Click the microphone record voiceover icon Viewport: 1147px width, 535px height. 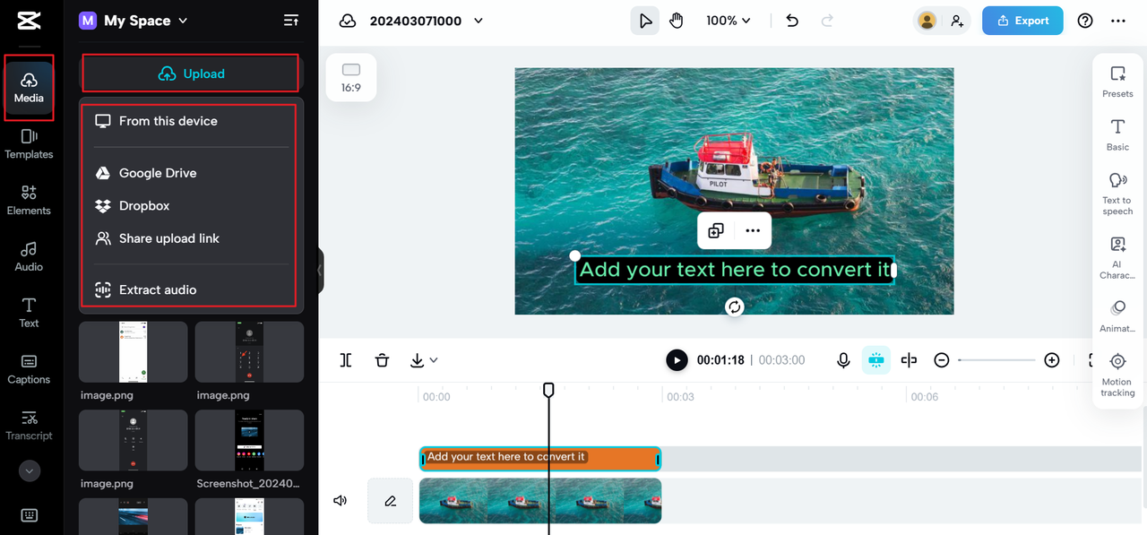pyautogui.click(x=843, y=360)
